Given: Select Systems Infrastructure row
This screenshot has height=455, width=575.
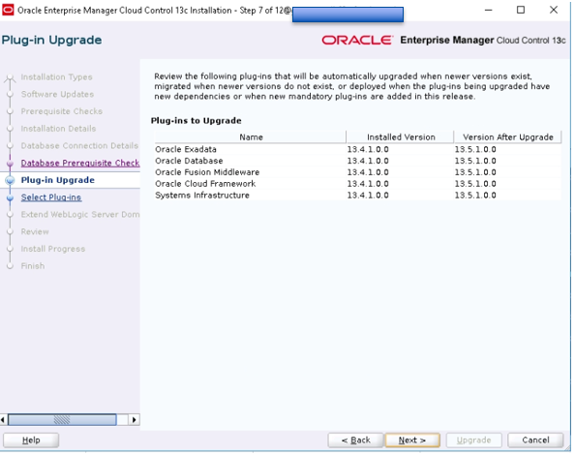Looking at the screenshot, I should 357,195.
